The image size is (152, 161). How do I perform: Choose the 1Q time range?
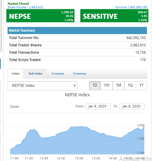pos(130,85)
